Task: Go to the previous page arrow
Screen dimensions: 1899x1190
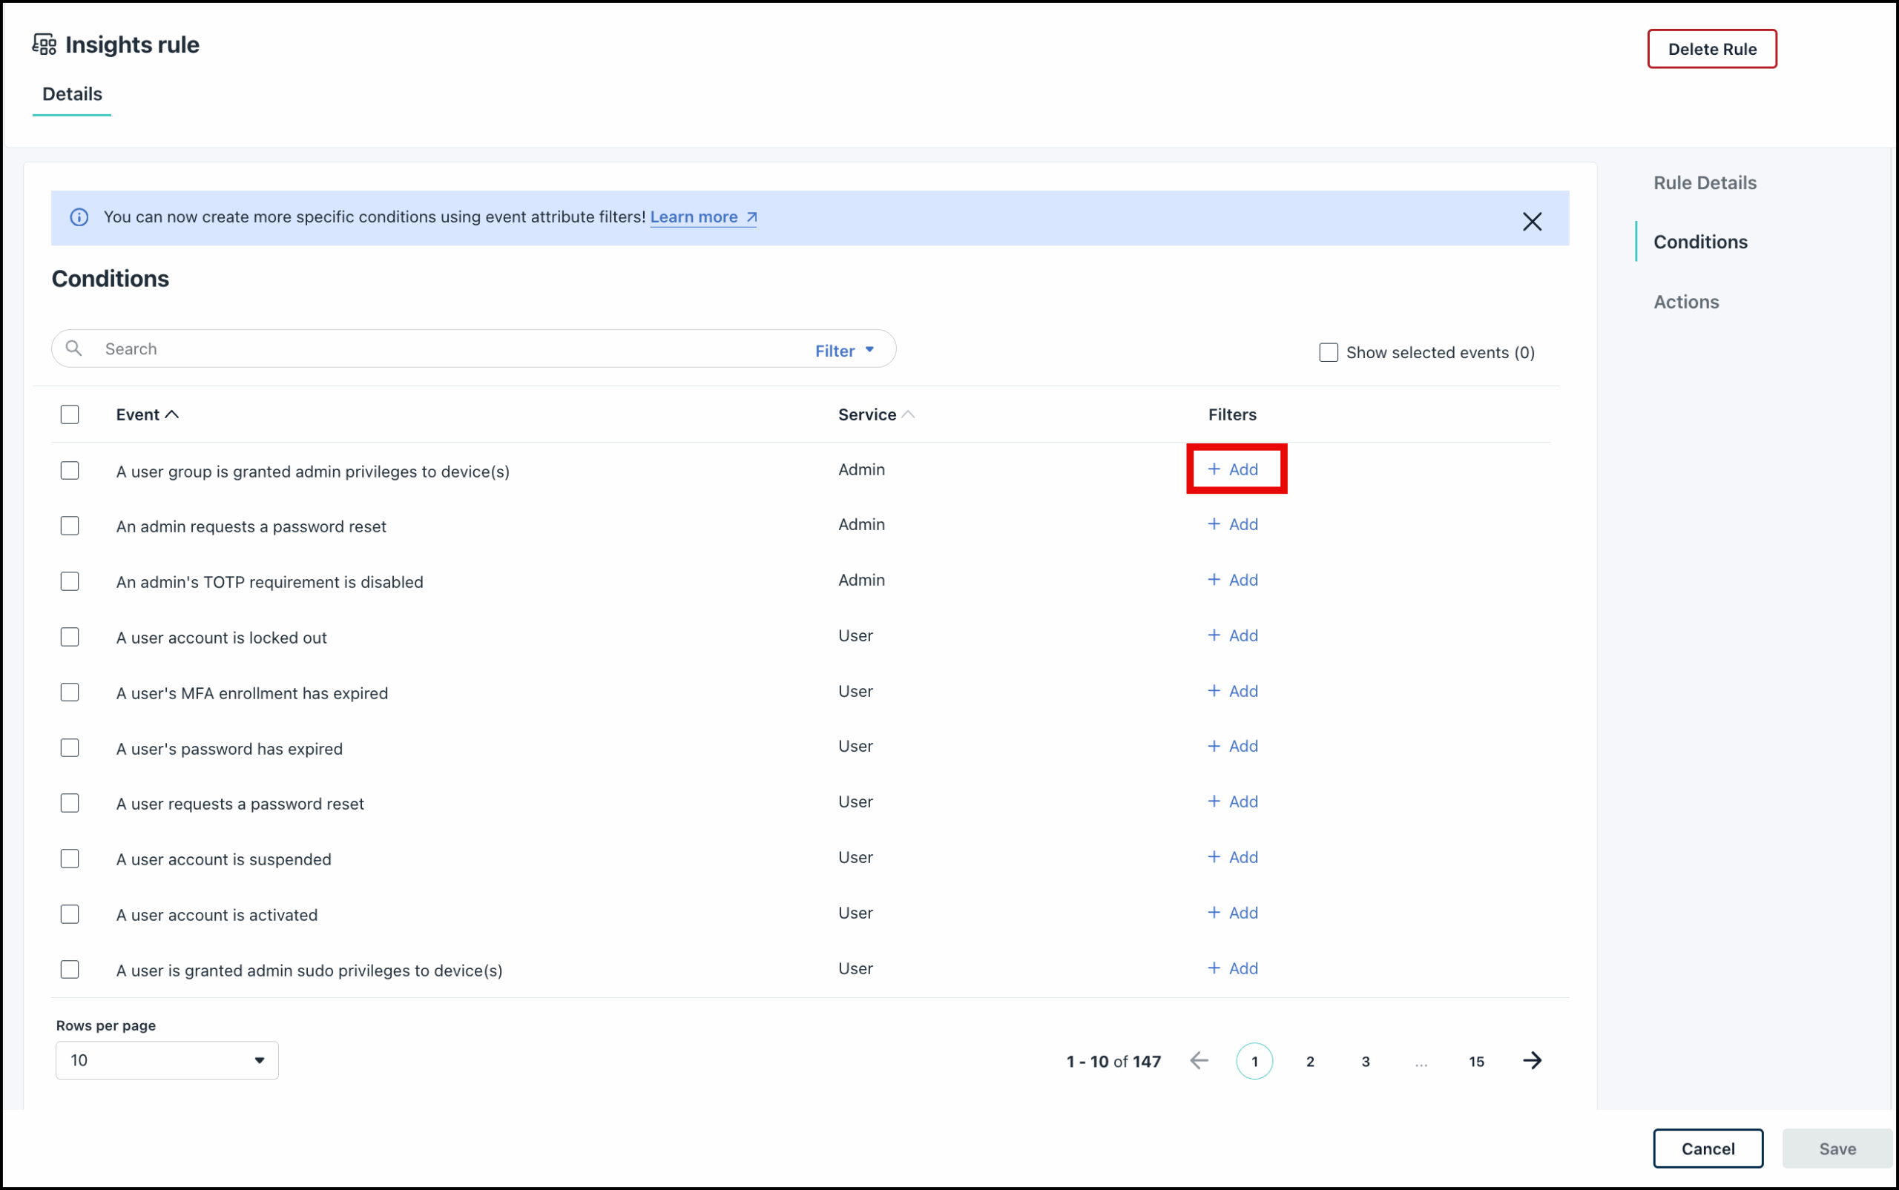Action: [1198, 1061]
